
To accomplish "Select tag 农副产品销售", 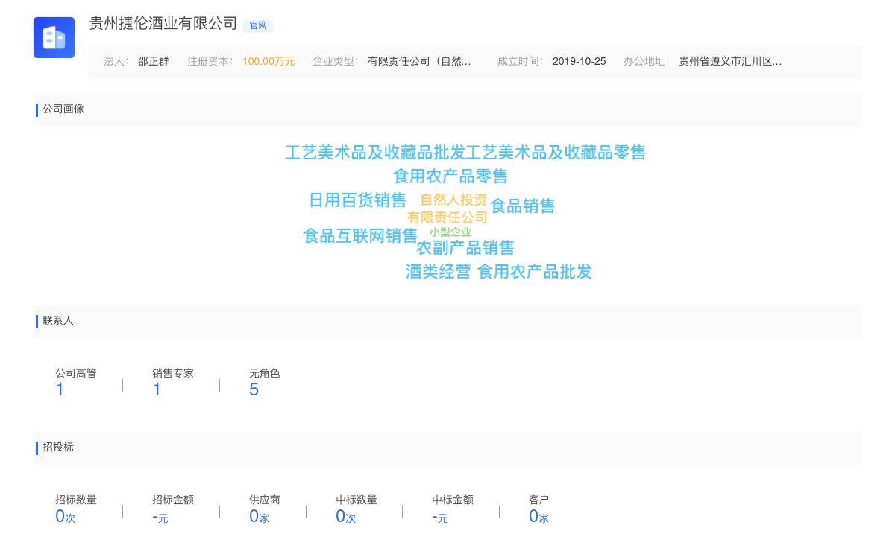I will pos(465,248).
